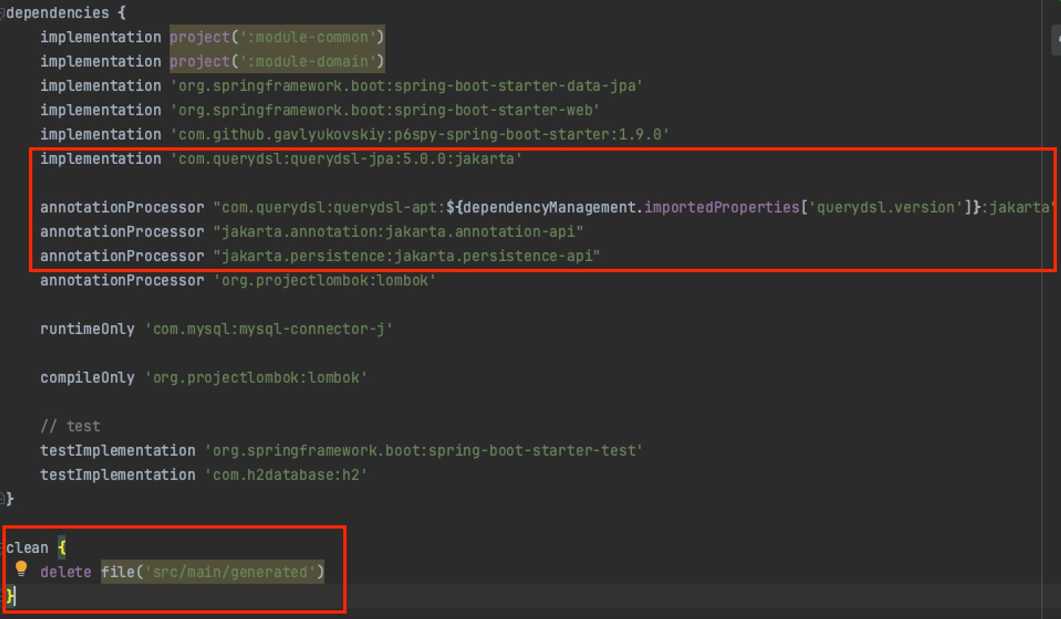The height and width of the screenshot is (619, 1061).
Task: Click the p6spy-spring-boot-starter dependency string
Action: [x=419, y=135]
